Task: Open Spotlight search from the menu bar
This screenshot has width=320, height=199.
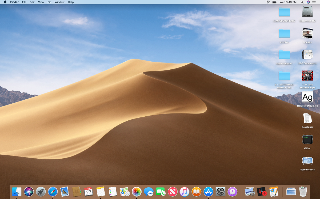Action: pos(302,2)
